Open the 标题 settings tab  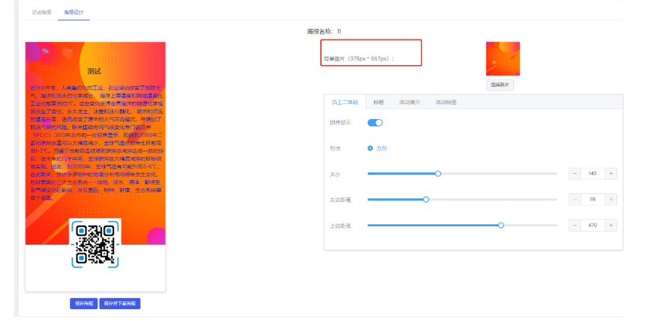click(x=378, y=102)
